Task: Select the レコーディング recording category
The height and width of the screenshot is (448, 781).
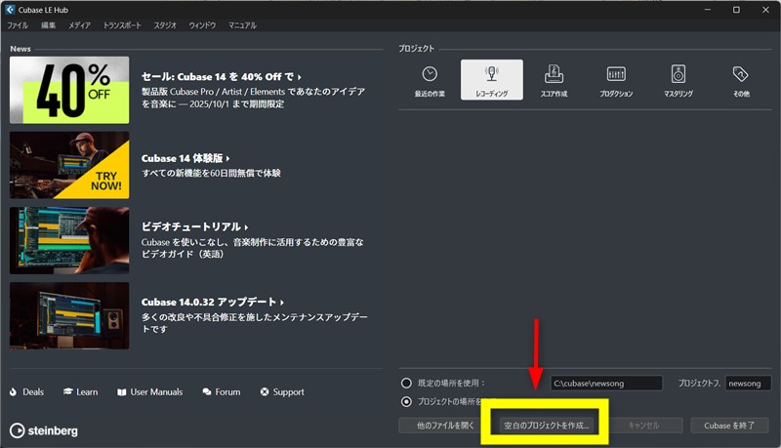Action: (492, 80)
